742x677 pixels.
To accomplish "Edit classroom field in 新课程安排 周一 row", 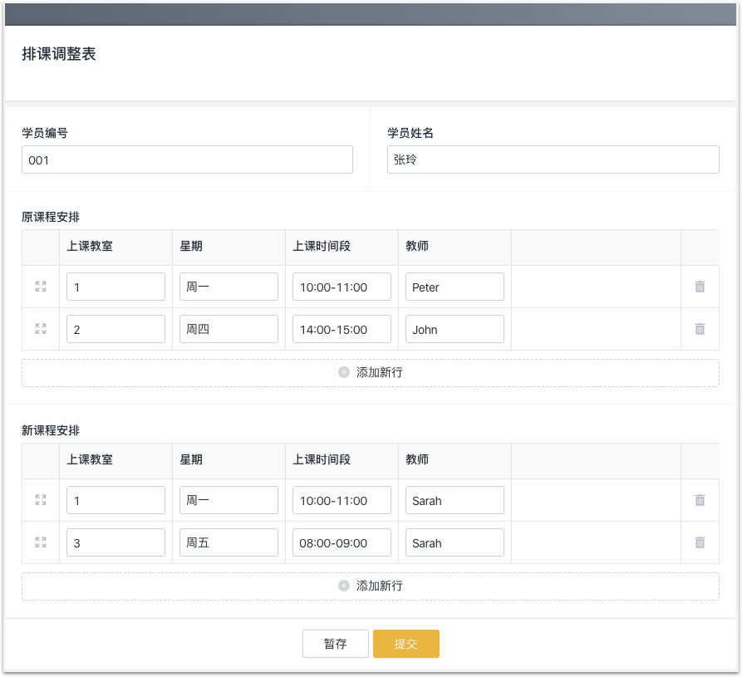I will (116, 500).
